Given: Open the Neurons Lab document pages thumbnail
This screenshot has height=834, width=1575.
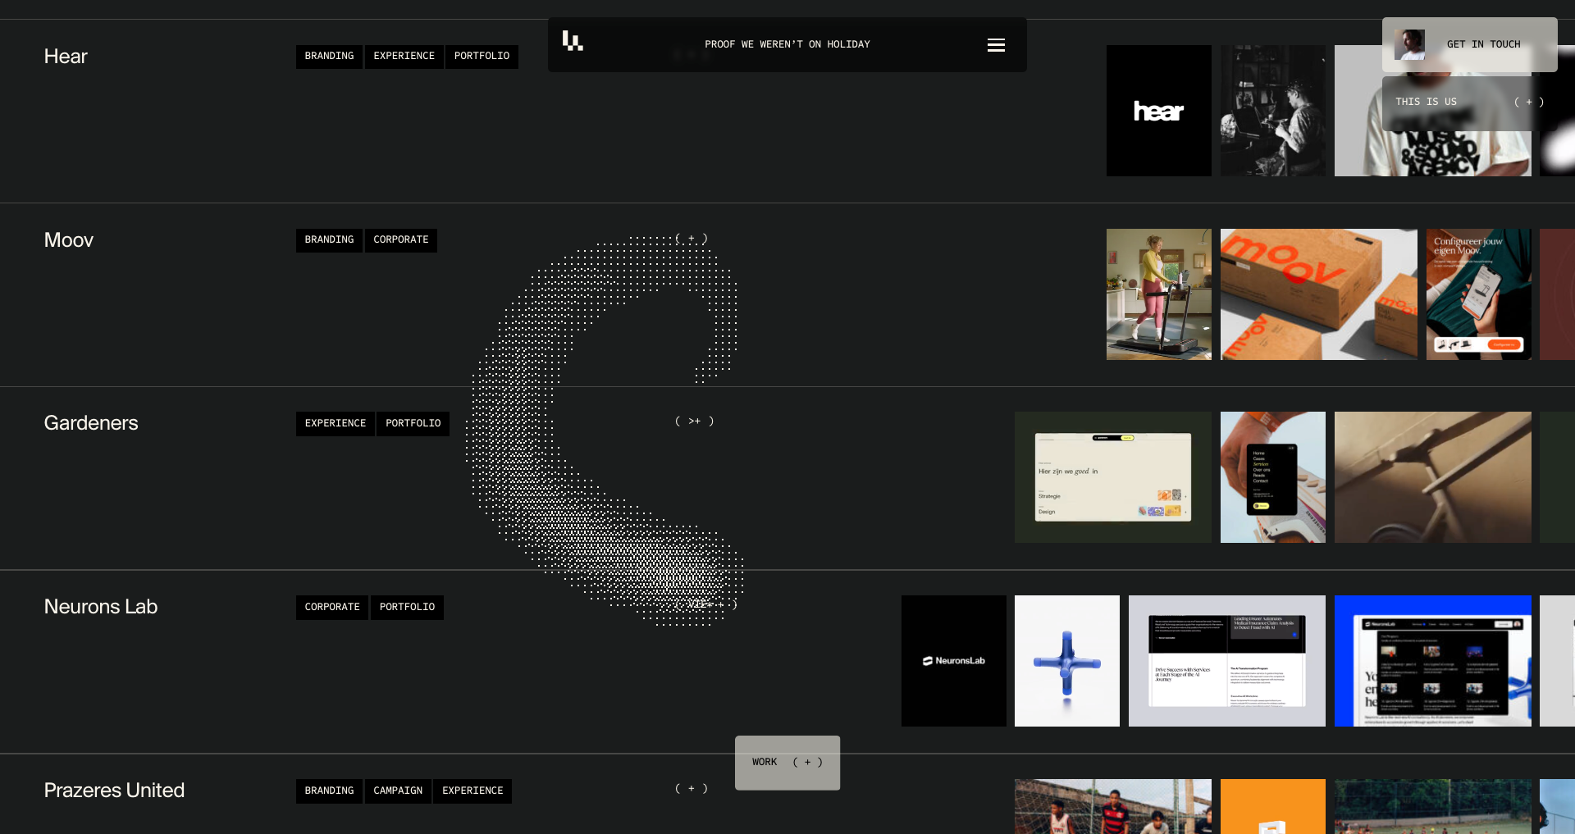Looking at the screenshot, I should coord(1227,661).
